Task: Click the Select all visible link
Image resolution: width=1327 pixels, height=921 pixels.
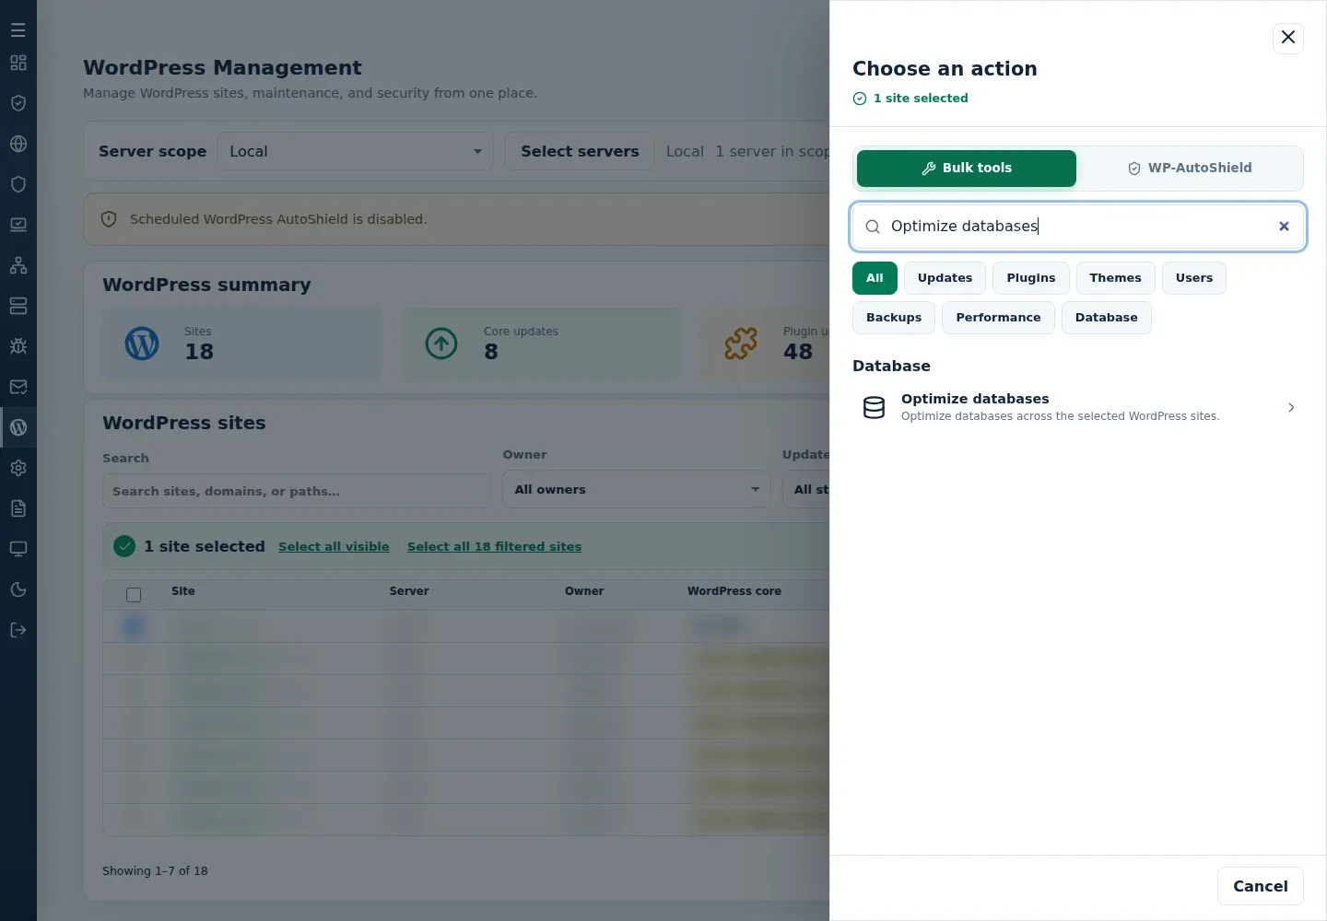Action: click(334, 546)
